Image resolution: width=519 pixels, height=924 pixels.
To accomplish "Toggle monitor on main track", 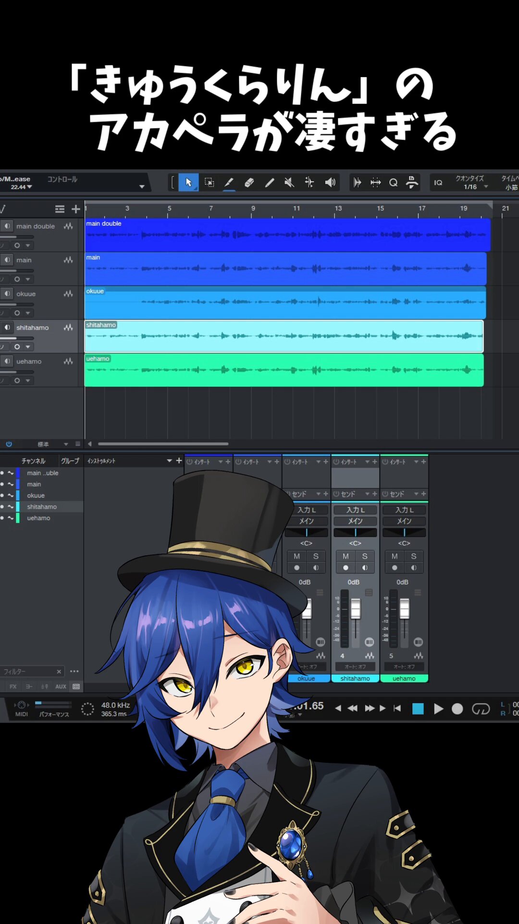I will point(7,260).
